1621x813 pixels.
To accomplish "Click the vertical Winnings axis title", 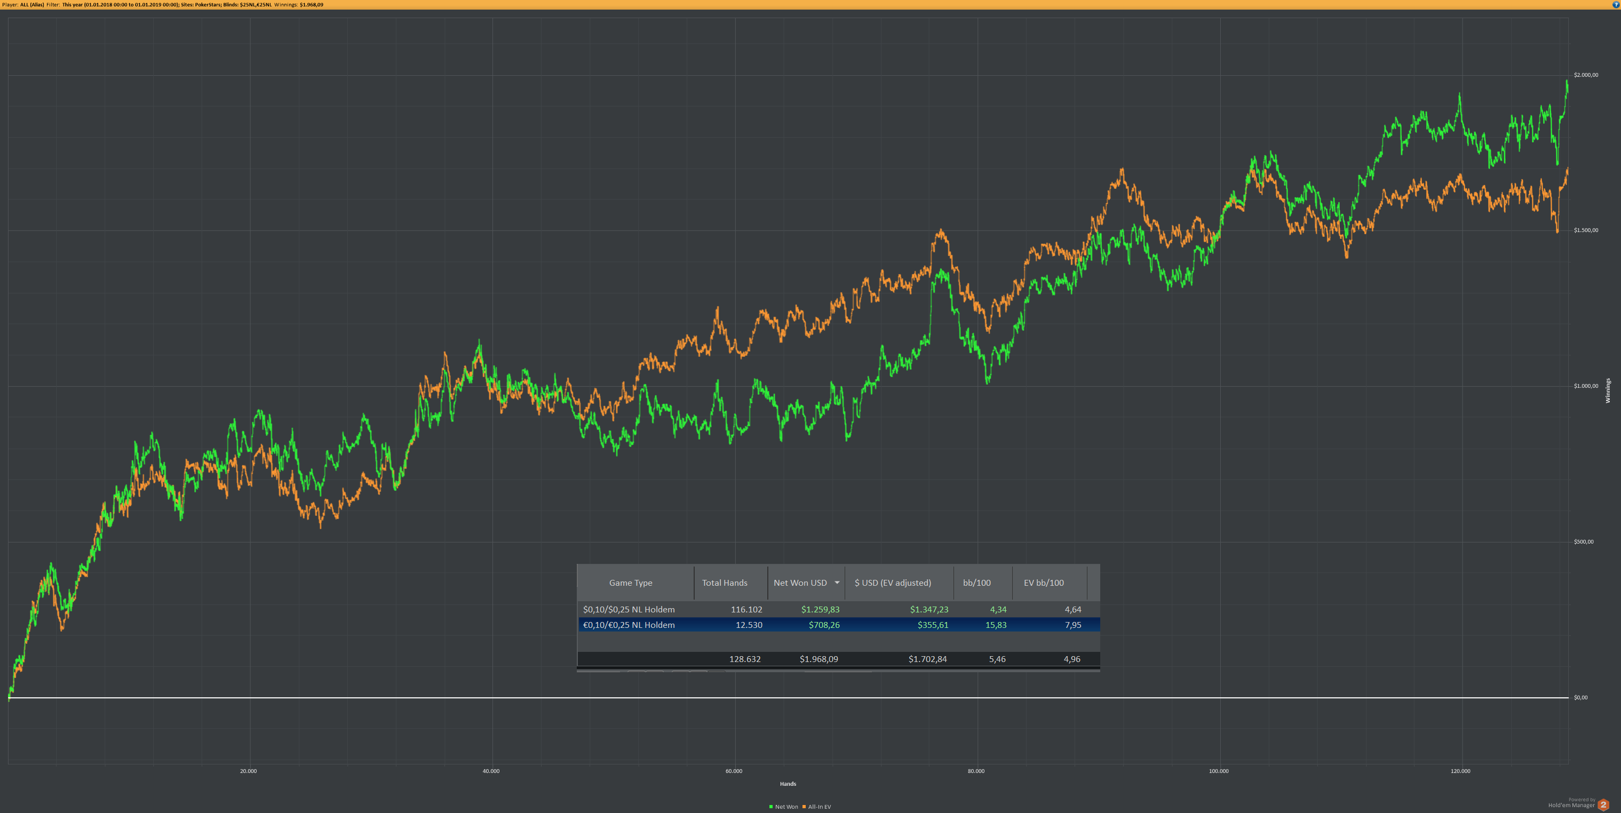I will [x=1608, y=390].
